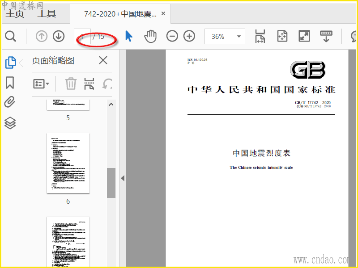Screen dimensions: 358x268
Task: Zoom in with plus button
Action: coord(189,36)
